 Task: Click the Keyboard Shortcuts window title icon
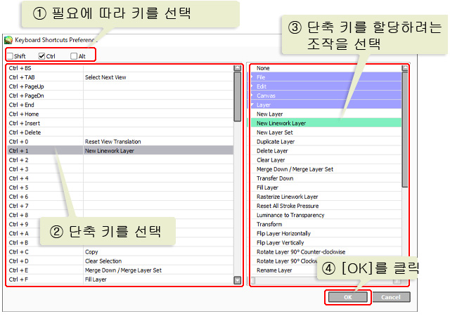(x=8, y=41)
